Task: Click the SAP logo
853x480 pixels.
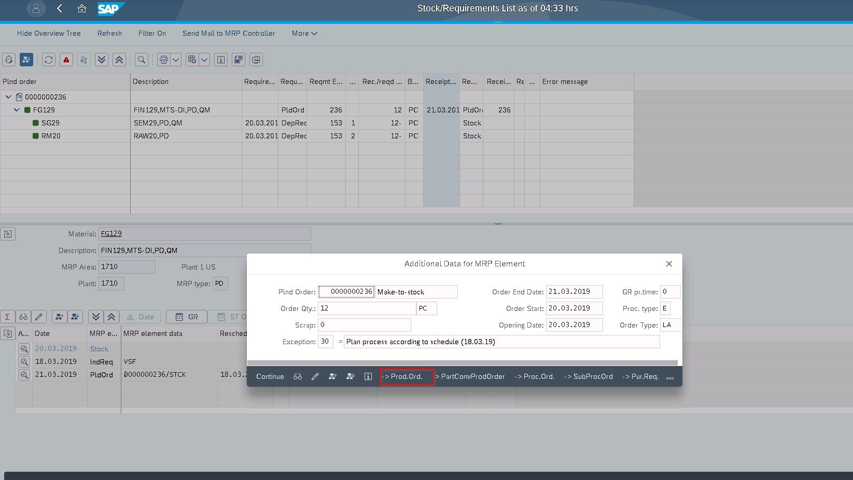Action: pos(110,8)
